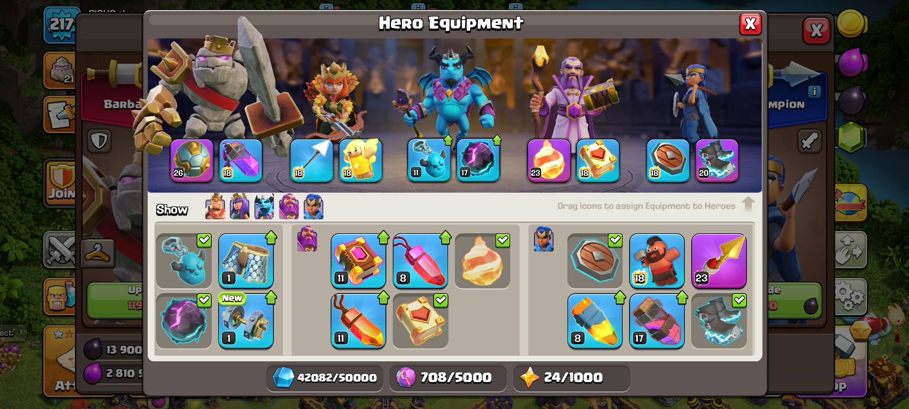Show only Minion Prince equipment
The width and height of the screenshot is (909, 409).
coord(264,206)
